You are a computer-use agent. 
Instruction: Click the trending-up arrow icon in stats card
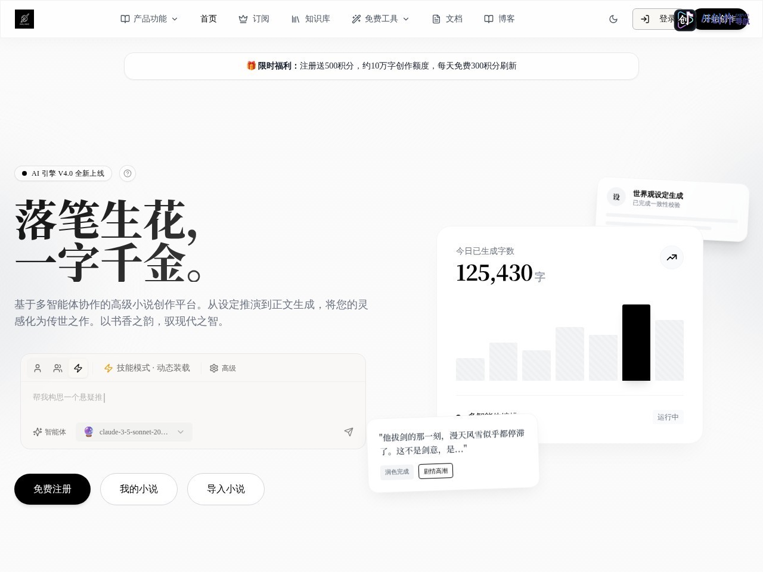point(672,257)
